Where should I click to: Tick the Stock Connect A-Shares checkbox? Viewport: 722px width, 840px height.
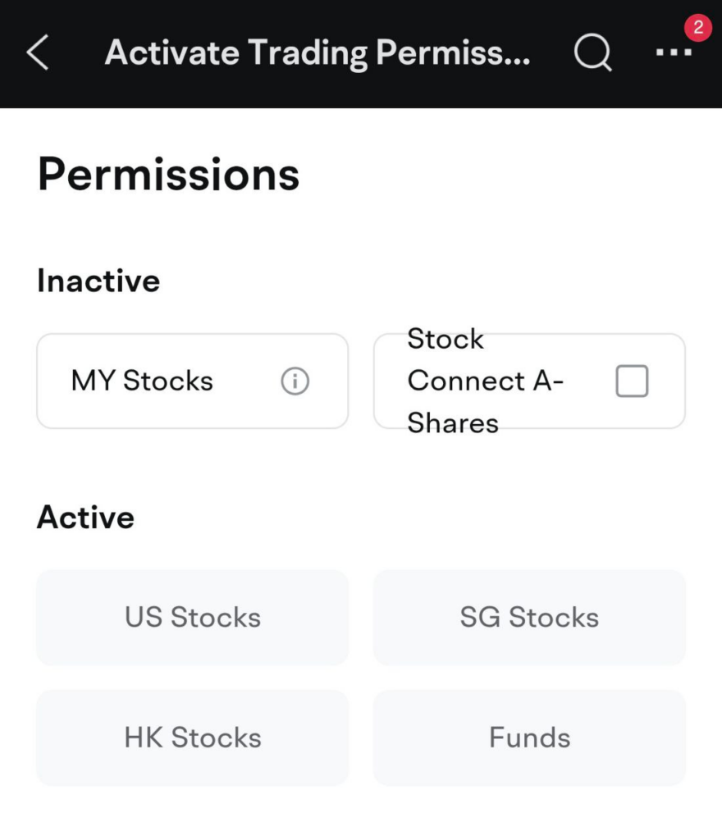point(632,381)
